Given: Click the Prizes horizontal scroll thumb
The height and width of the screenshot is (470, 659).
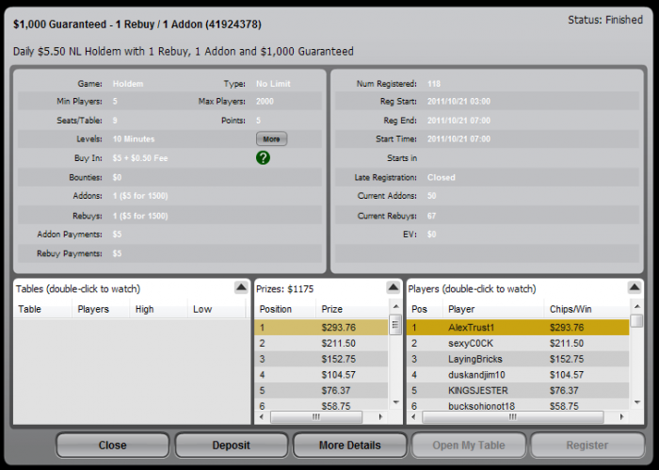Looking at the screenshot, I should coord(316,417).
